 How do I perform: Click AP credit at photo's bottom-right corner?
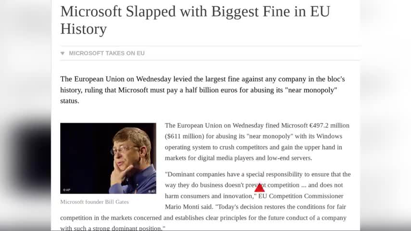coord(151,191)
